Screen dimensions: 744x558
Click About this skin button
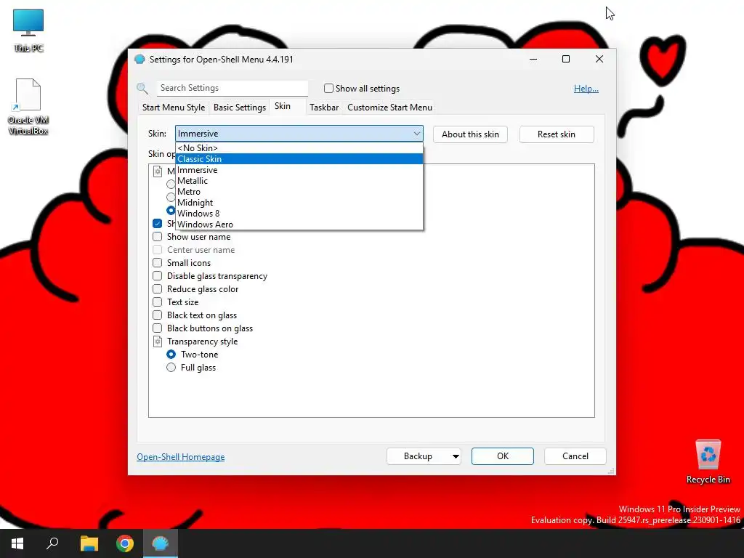(470, 134)
